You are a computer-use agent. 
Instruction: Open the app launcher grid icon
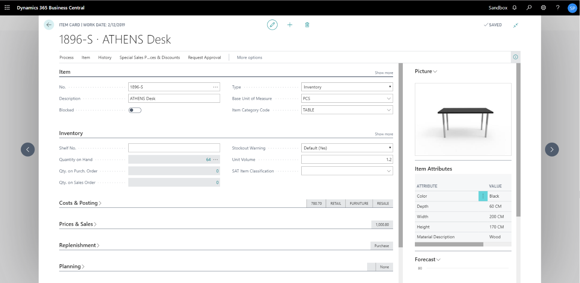coord(7,8)
